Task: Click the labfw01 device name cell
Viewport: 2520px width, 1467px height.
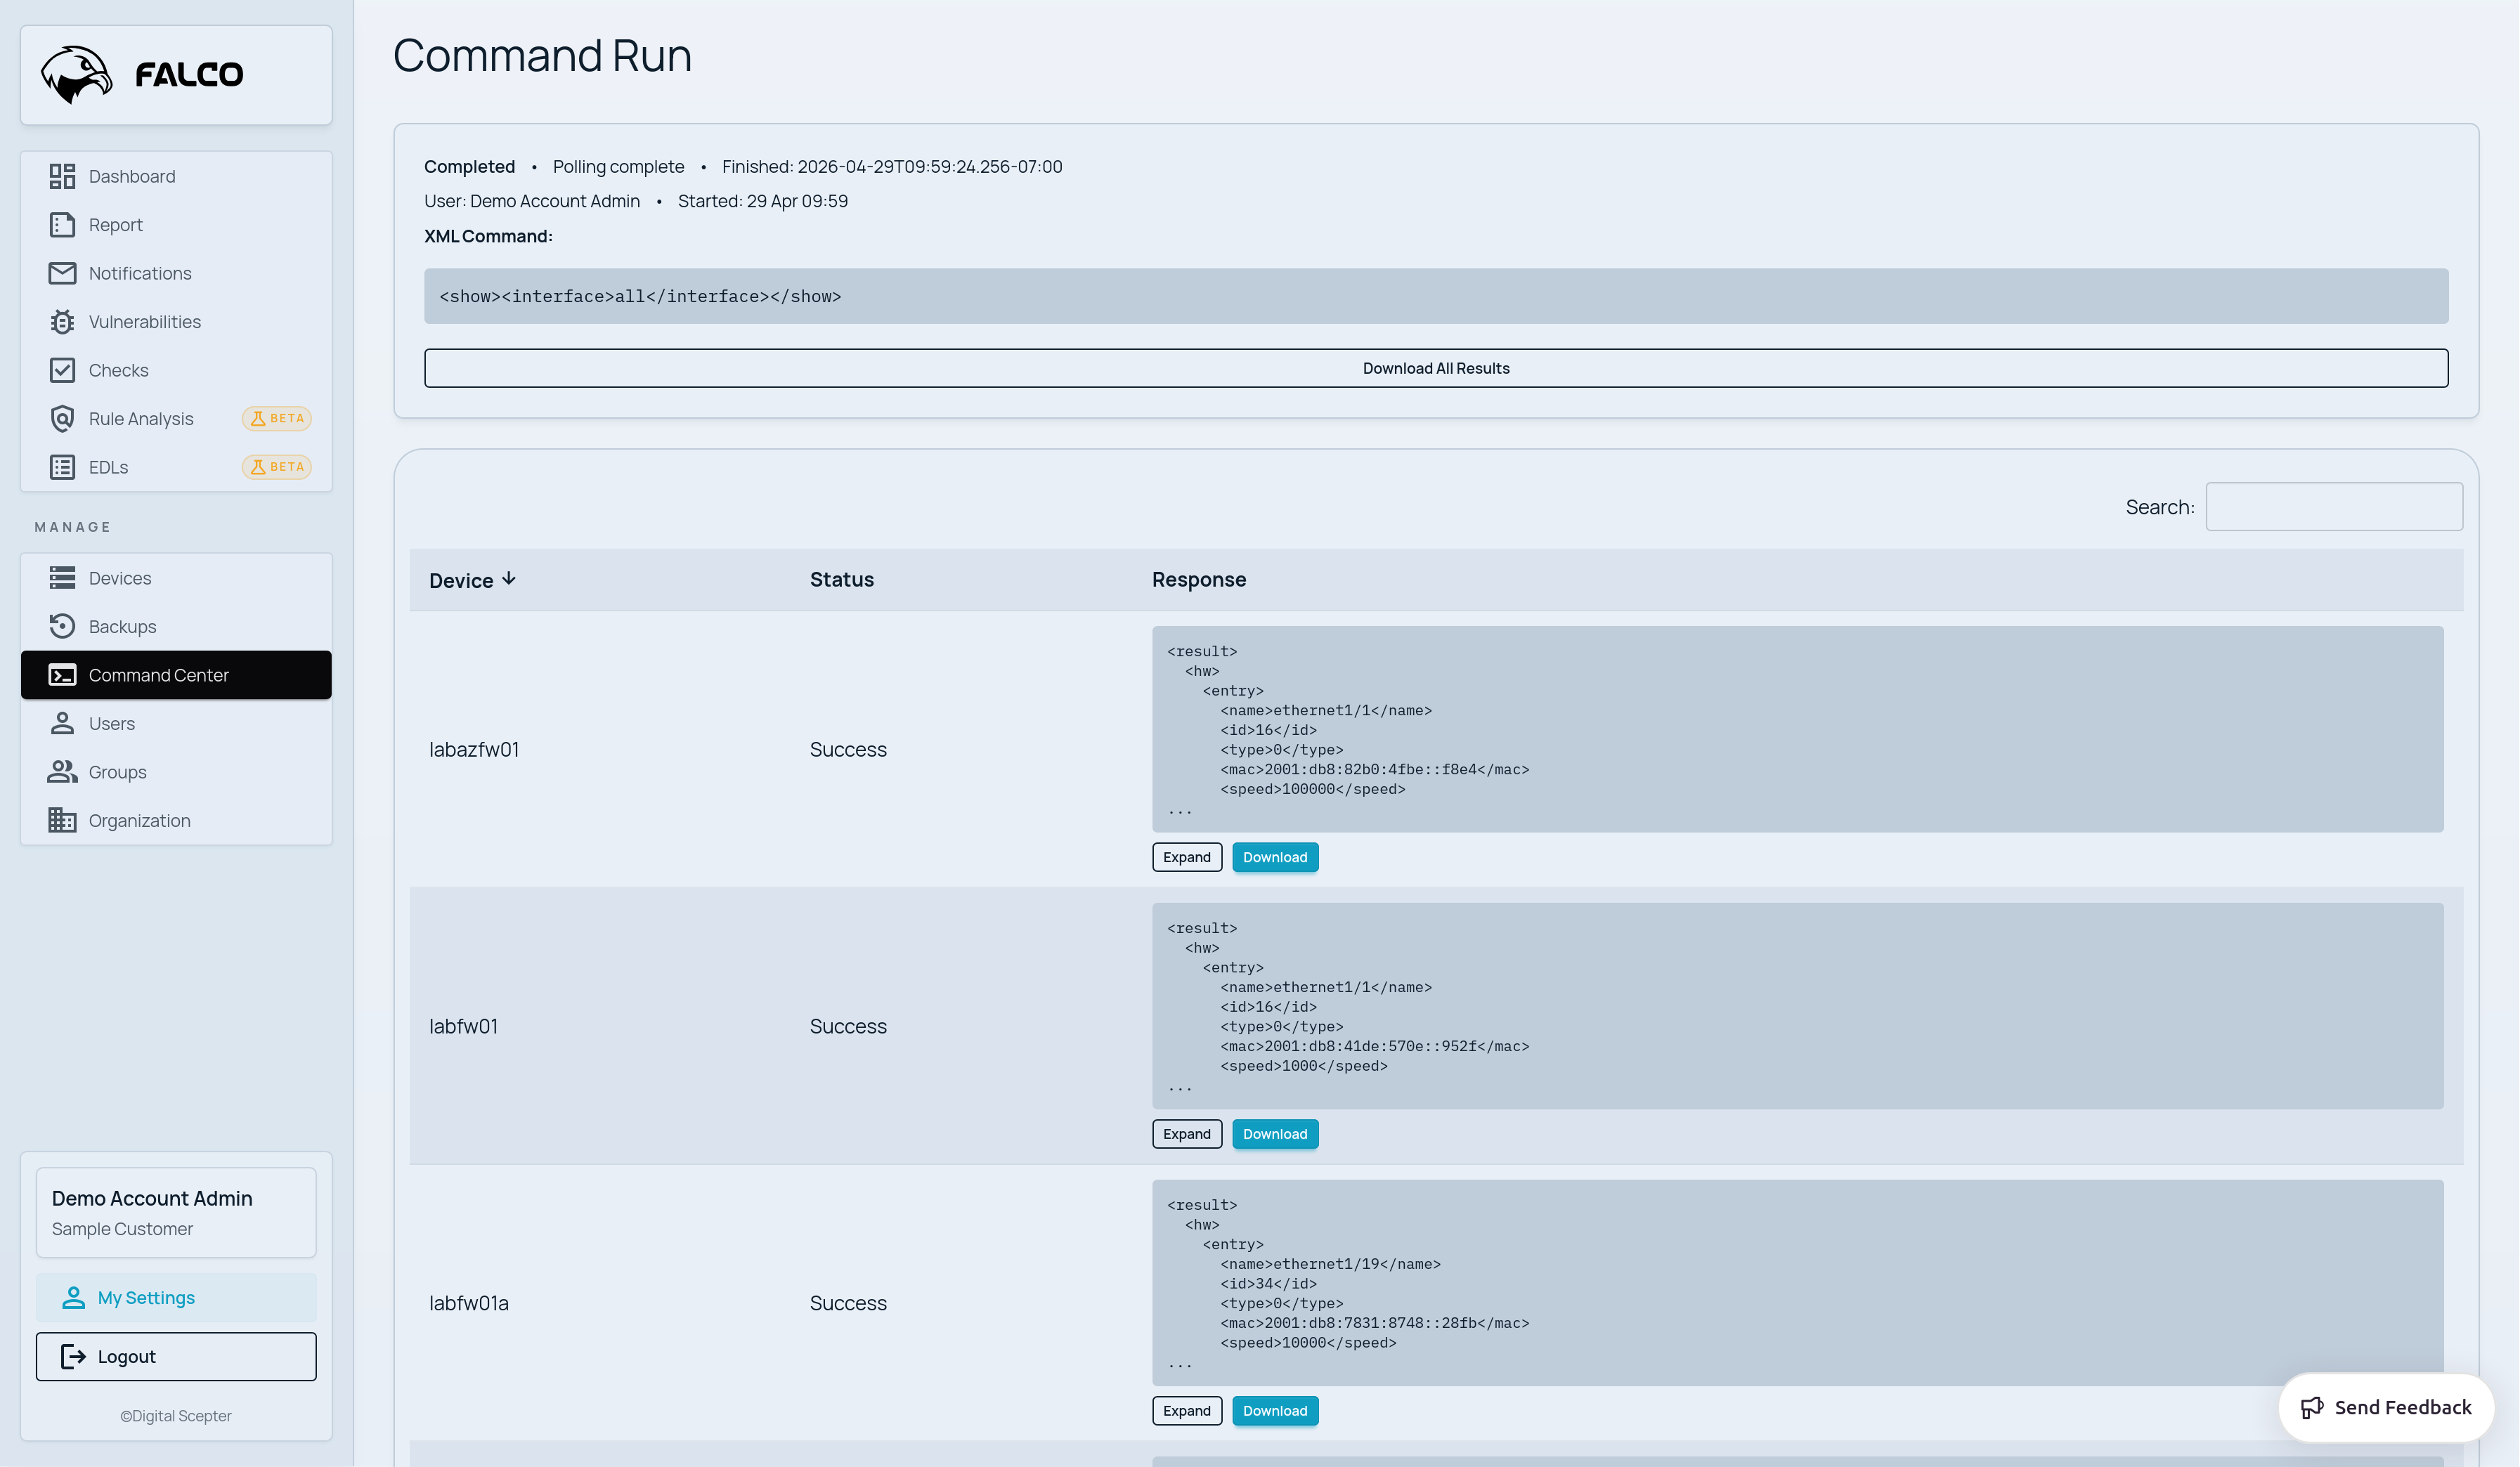Action: 463,1027
